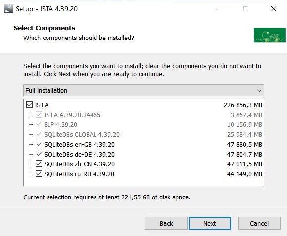Toggle the ISTA 4.39.20.24455 checkbox
This screenshot has height=236, width=287.
39,115
